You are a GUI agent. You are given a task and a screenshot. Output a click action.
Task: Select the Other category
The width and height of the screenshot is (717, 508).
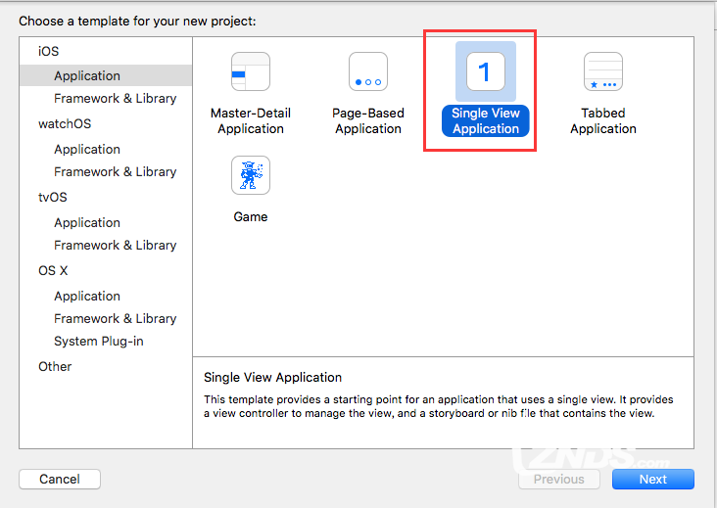(x=55, y=366)
